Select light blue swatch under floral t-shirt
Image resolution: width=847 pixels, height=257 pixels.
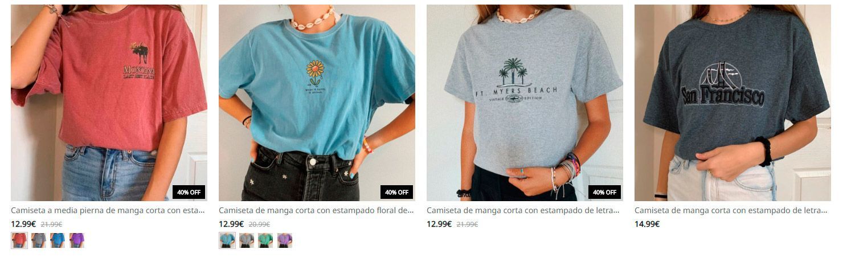(x=227, y=240)
